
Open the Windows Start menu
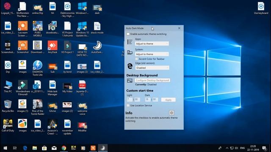click(5, 148)
